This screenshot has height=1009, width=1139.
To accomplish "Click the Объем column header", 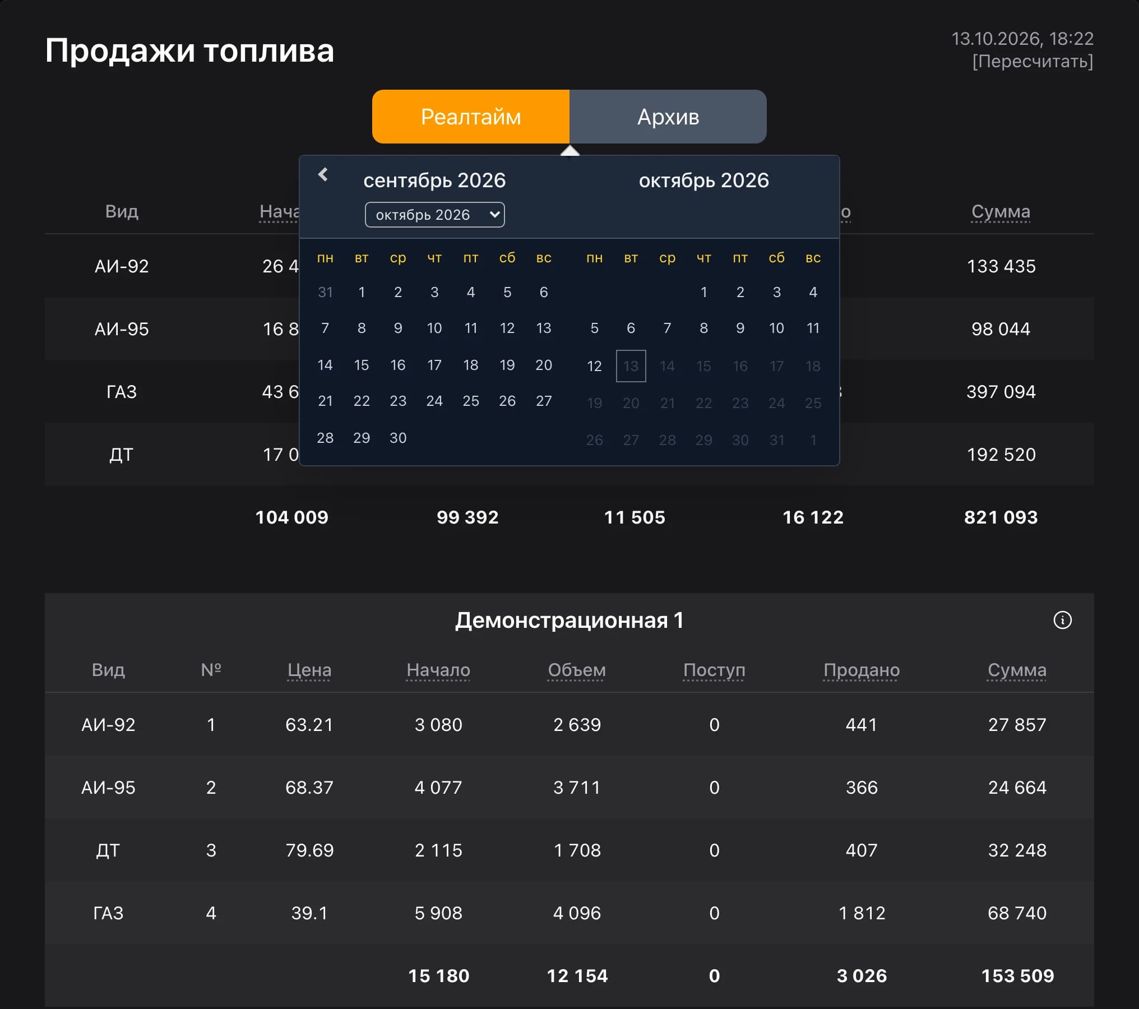I will (x=577, y=670).
